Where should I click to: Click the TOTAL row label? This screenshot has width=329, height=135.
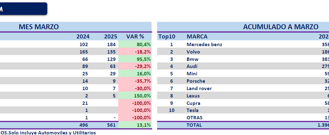click(x=194, y=125)
